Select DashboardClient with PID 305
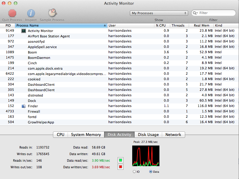Viewport: 239px width, 179px height. pyautogui.click(x=120, y=90)
